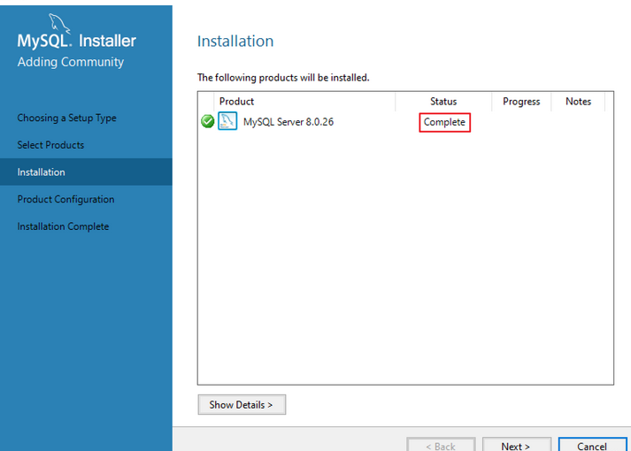Image resolution: width=631 pixels, height=451 pixels.
Task: Click the Adding Community subtitle
Action: 71,62
